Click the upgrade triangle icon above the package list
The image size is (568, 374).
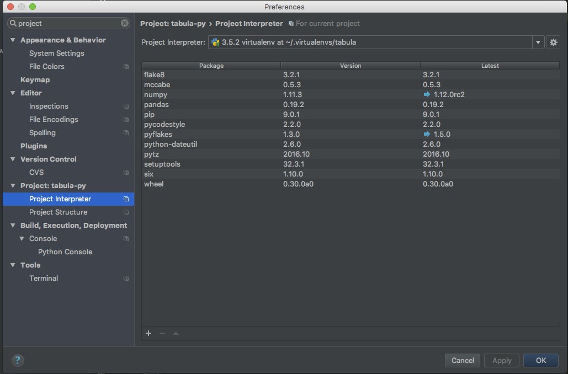point(176,333)
